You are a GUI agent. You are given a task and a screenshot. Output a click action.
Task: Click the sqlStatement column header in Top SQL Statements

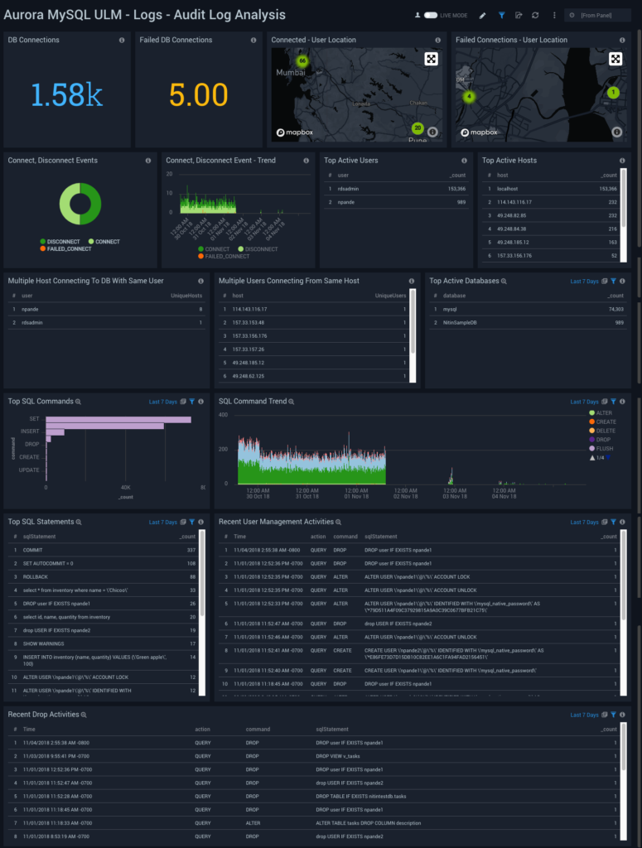tap(39, 537)
